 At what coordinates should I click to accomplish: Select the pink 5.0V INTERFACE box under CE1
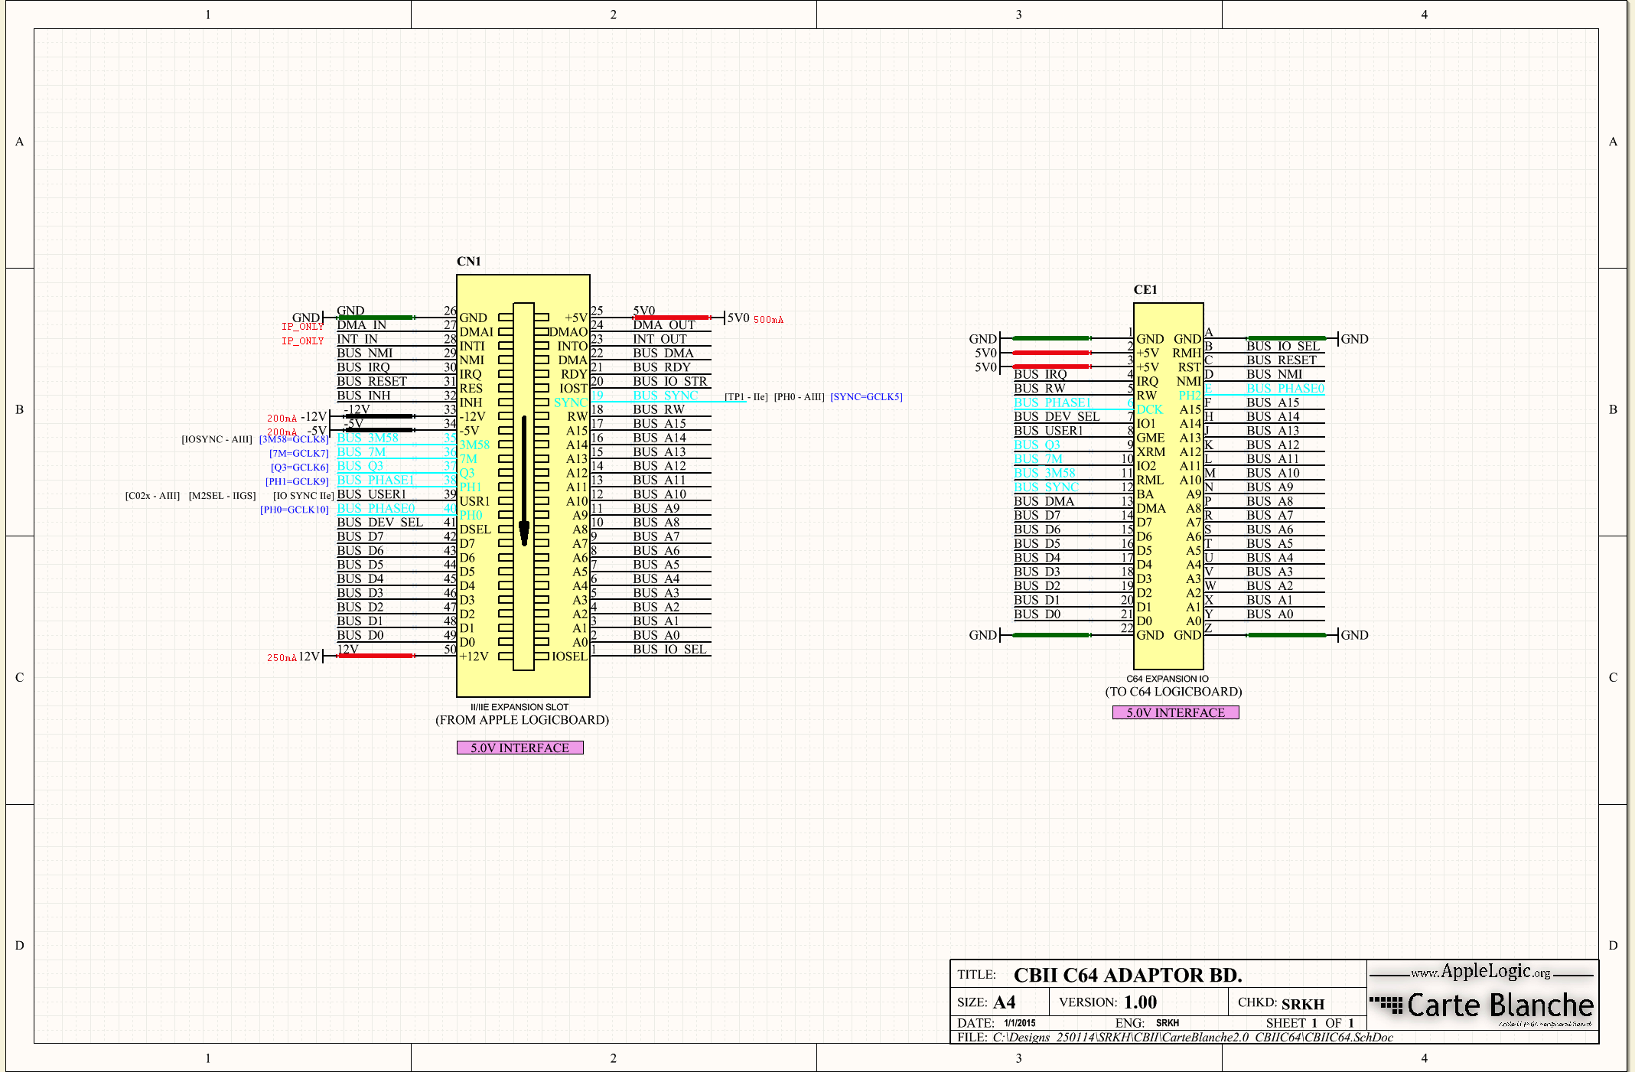1176,712
